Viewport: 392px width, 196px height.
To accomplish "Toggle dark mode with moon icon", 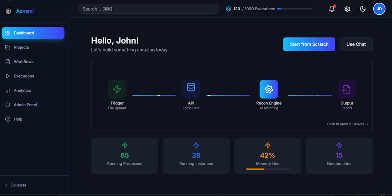I will 363,9.
